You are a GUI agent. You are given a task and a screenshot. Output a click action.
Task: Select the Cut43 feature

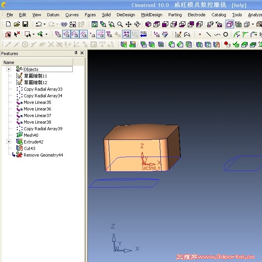tap(30, 148)
